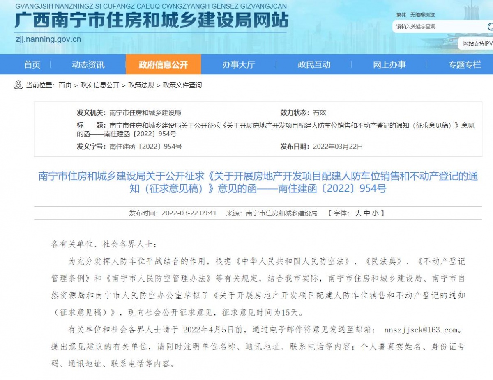Select the 政府信息公开 navigation tab
The height and width of the screenshot is (380, 493).
pyautogui.click(x=163, y=64)
